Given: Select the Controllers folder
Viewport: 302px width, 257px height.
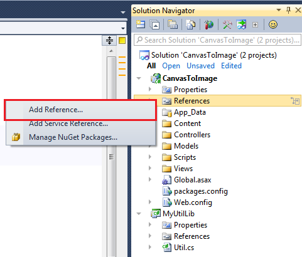Looking at the screenshot, I should pos(192,135).
